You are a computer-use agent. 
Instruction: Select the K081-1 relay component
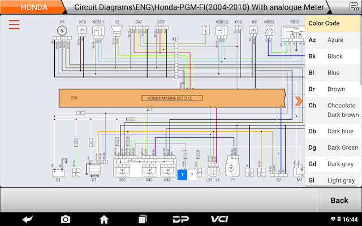click(x=98, y=32)
